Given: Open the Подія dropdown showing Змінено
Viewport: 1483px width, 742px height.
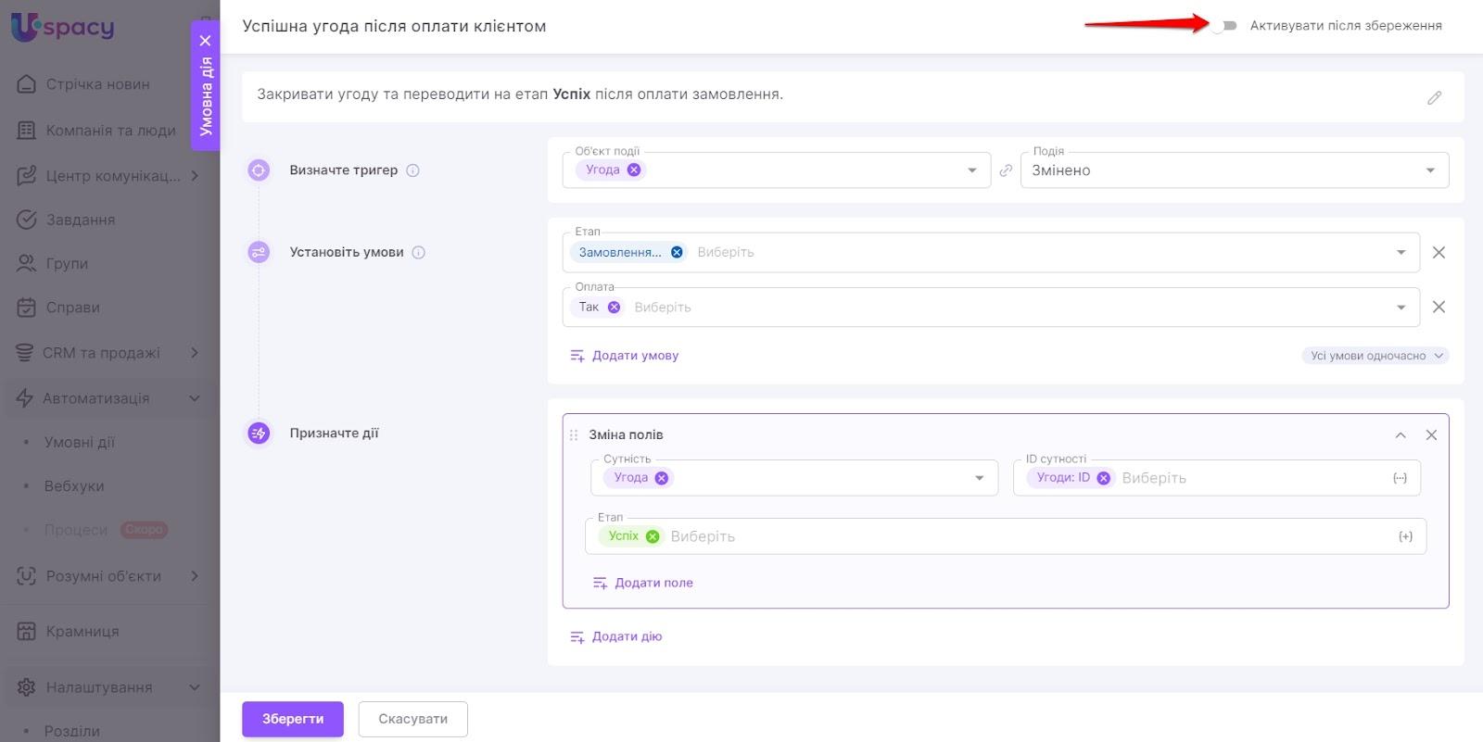Looking at the screenshot, I should (1234, 170).
